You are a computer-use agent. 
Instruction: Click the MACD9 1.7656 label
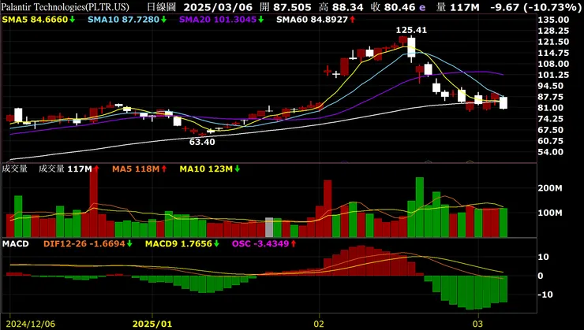click(x=178, y=244)
